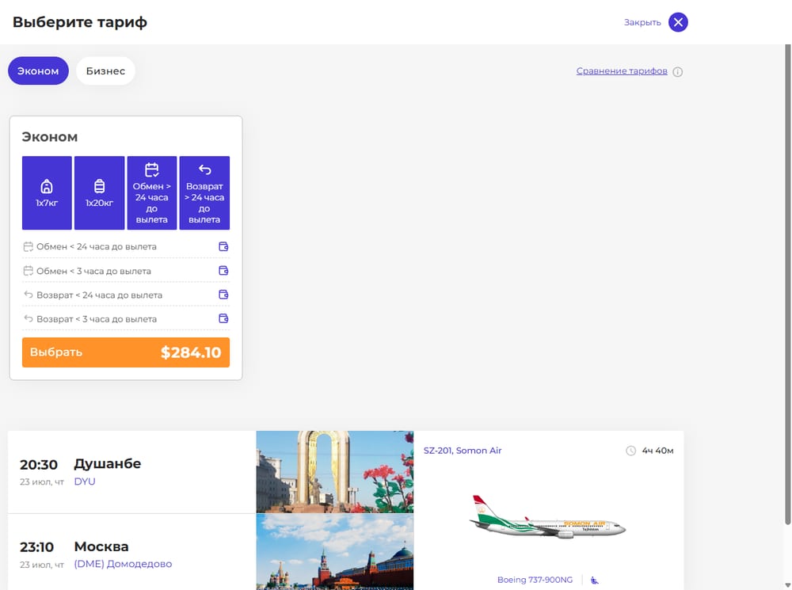Click the accessibility icon near Boeing 737-900NG

coord(595,580)
